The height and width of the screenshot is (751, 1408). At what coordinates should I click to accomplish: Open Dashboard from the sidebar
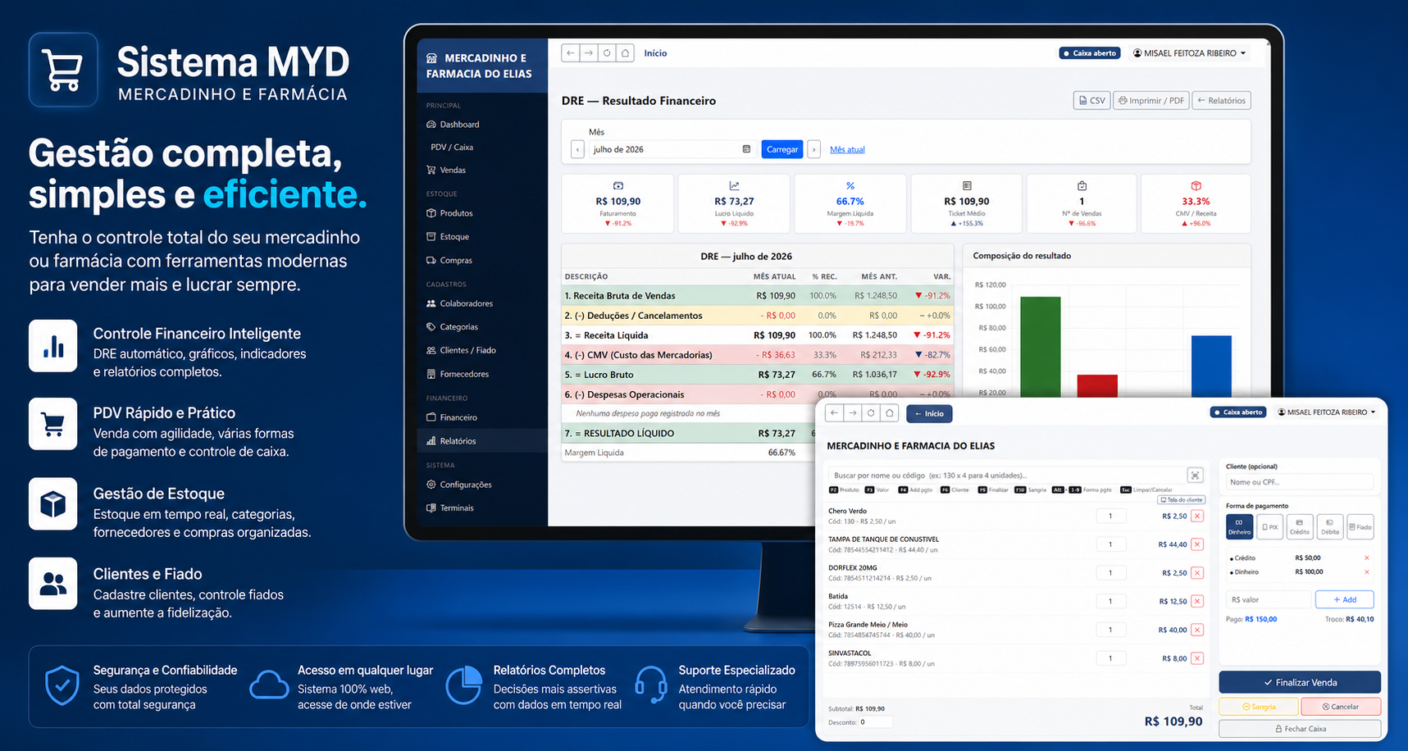[x=453, y=125]
